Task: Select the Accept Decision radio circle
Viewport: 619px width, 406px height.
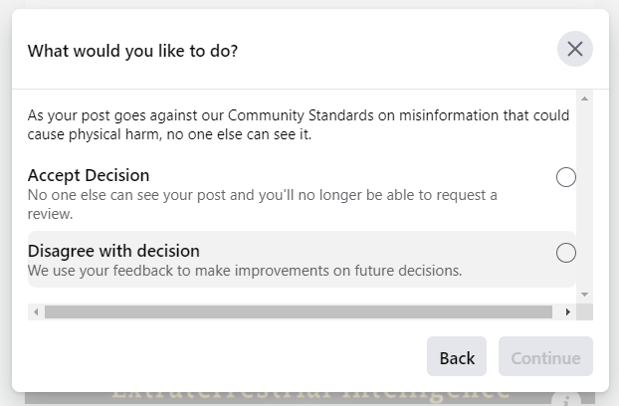Action: click(x=566, y=177)
